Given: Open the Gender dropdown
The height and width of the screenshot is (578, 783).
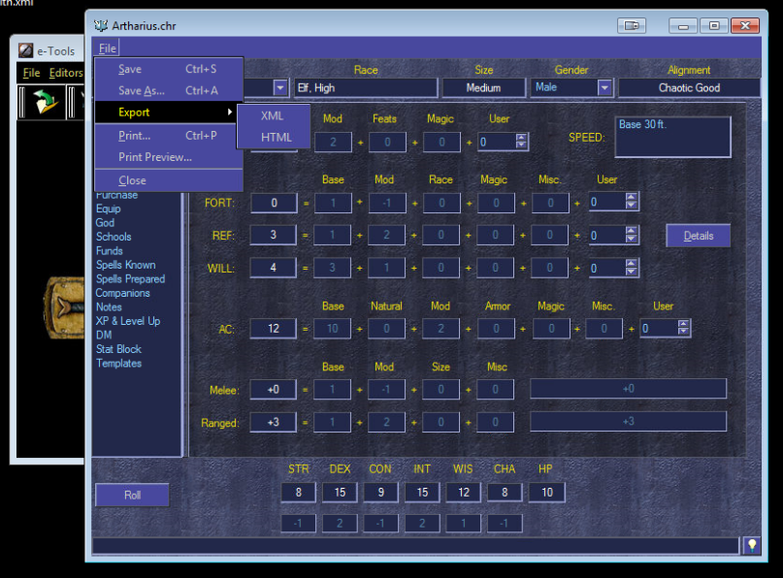Looking at the screenshot, I should tap(604, 88).
